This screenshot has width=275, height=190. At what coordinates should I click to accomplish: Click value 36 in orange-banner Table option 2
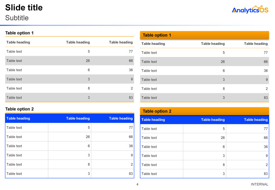tap(266, 147)
